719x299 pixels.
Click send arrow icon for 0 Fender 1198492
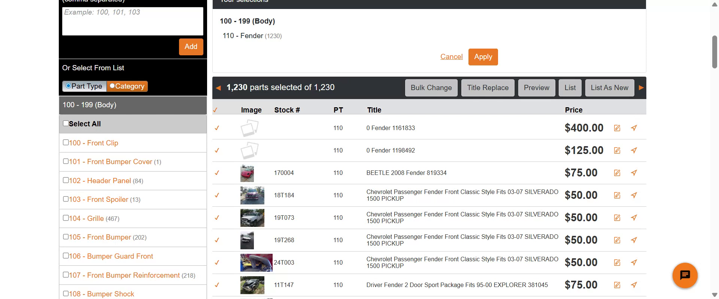click(634, 151)
